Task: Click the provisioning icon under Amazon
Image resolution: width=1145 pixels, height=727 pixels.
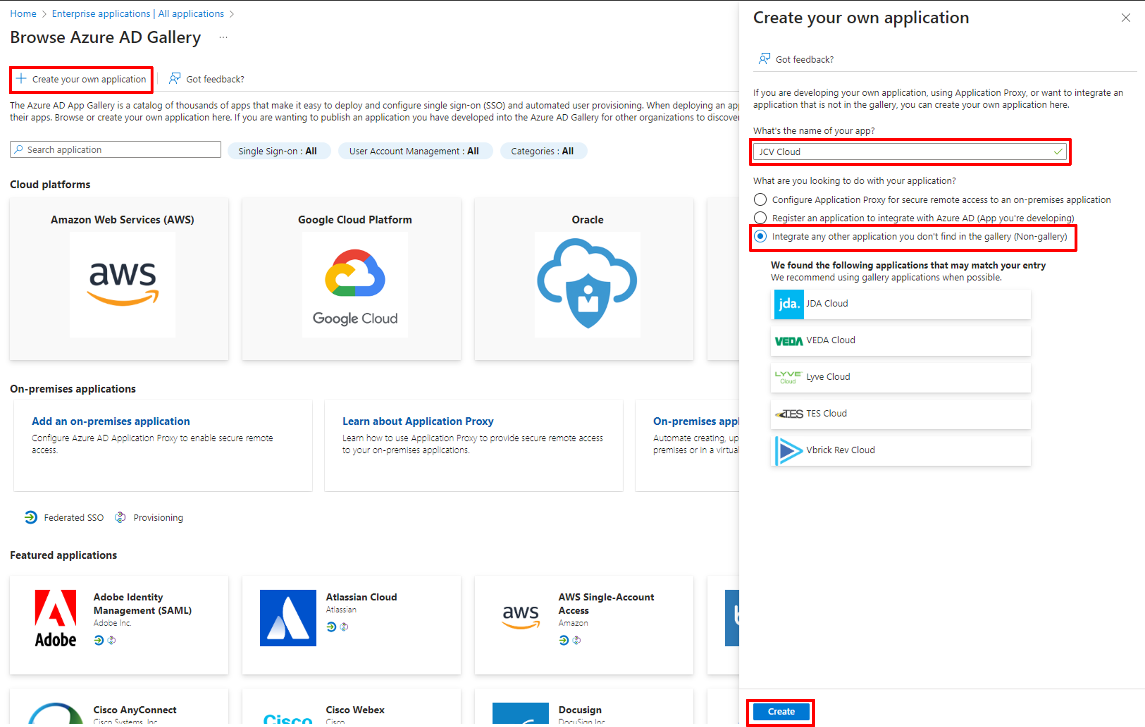Action: click(577, 640)
